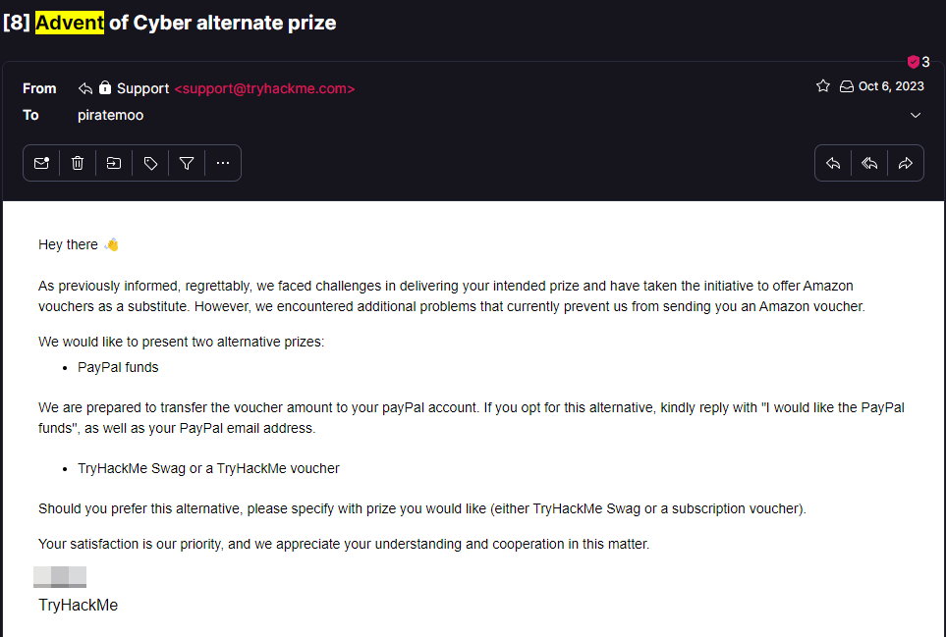Open the more actions three-dot menu
This screenshot has height=637, width=946.
[x=223, y=163]
